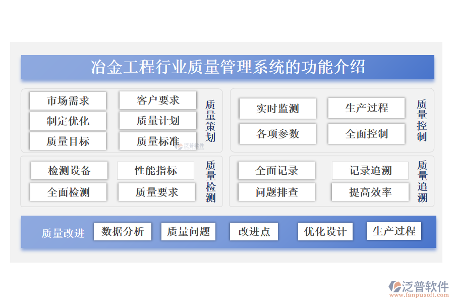Viewport: 454px width, 303px height.
Task: Select the 记录追溯 item
Action: 370,170
